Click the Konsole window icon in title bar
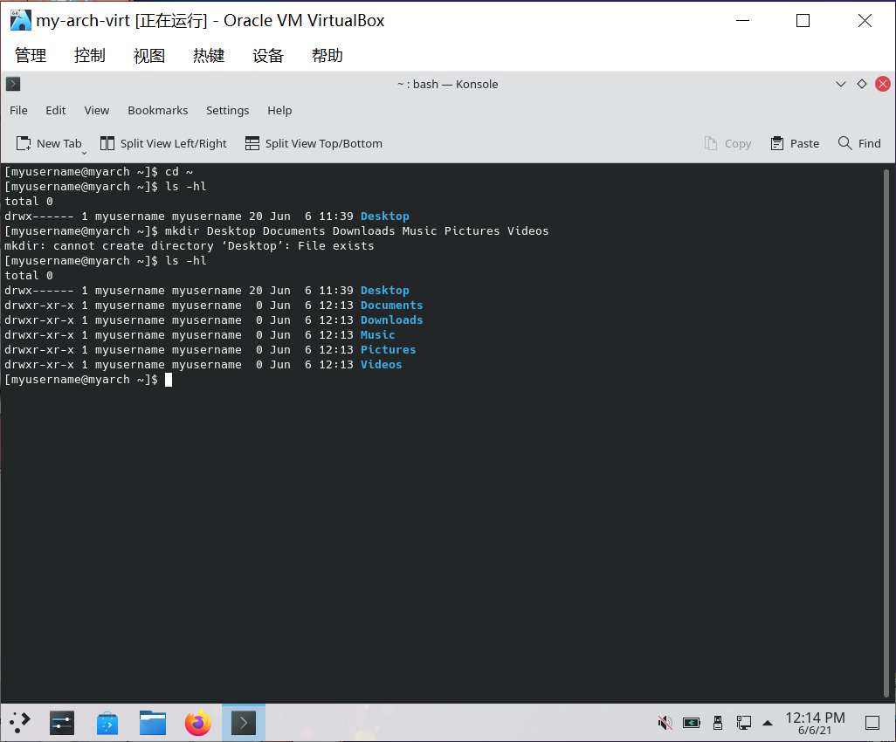 tap(13, 84)
